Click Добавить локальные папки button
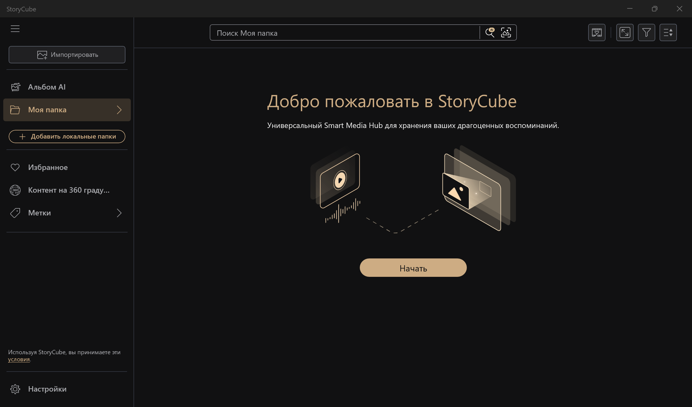This screenshot has width=692, height=407. point(67,136)
